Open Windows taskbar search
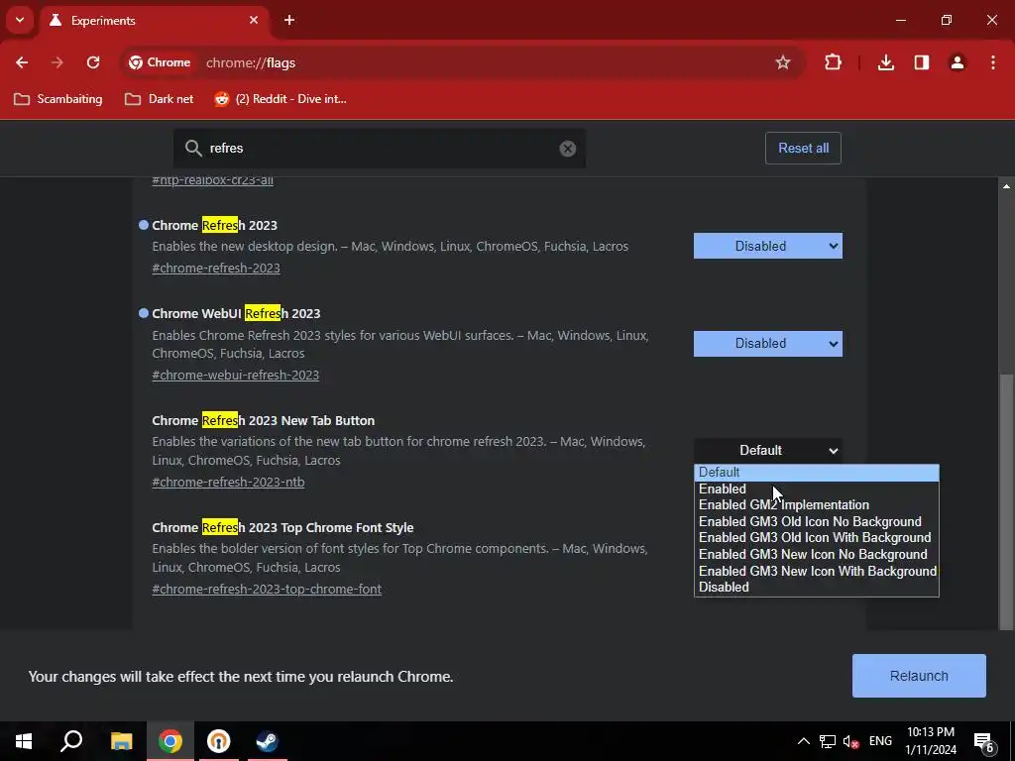Image resolution: width=1015 pixels, height=761 pixels. pyautogui.click(x=71, y=741)
